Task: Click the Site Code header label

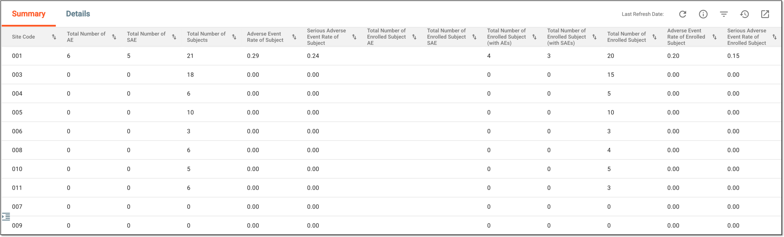Action: click(24, 37)
